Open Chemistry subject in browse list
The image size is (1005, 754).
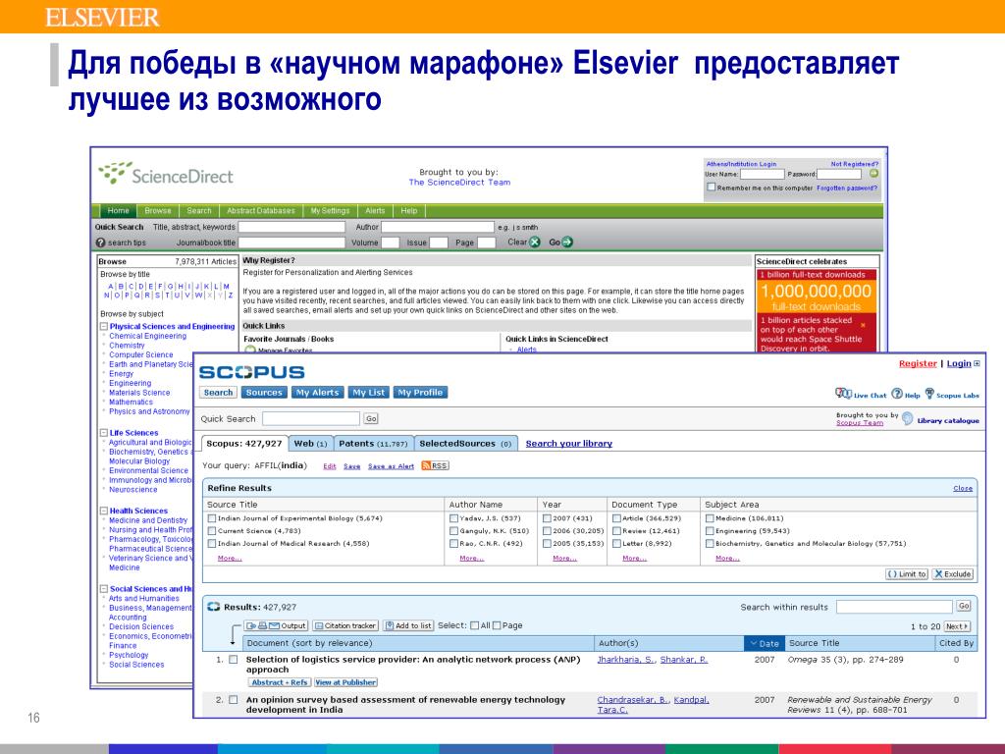[x=127, y=346]
